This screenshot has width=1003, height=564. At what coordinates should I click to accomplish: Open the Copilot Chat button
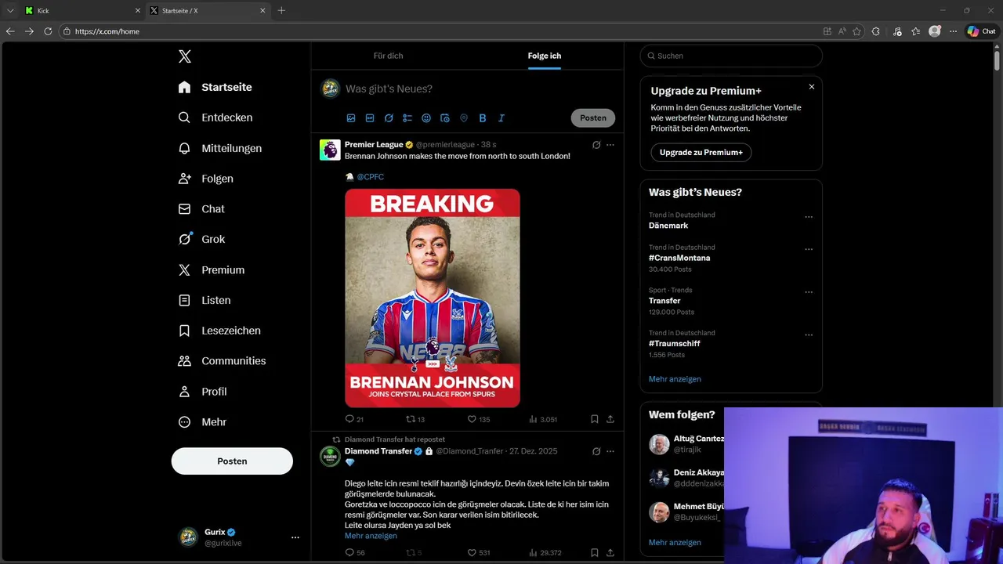[981, 31]
